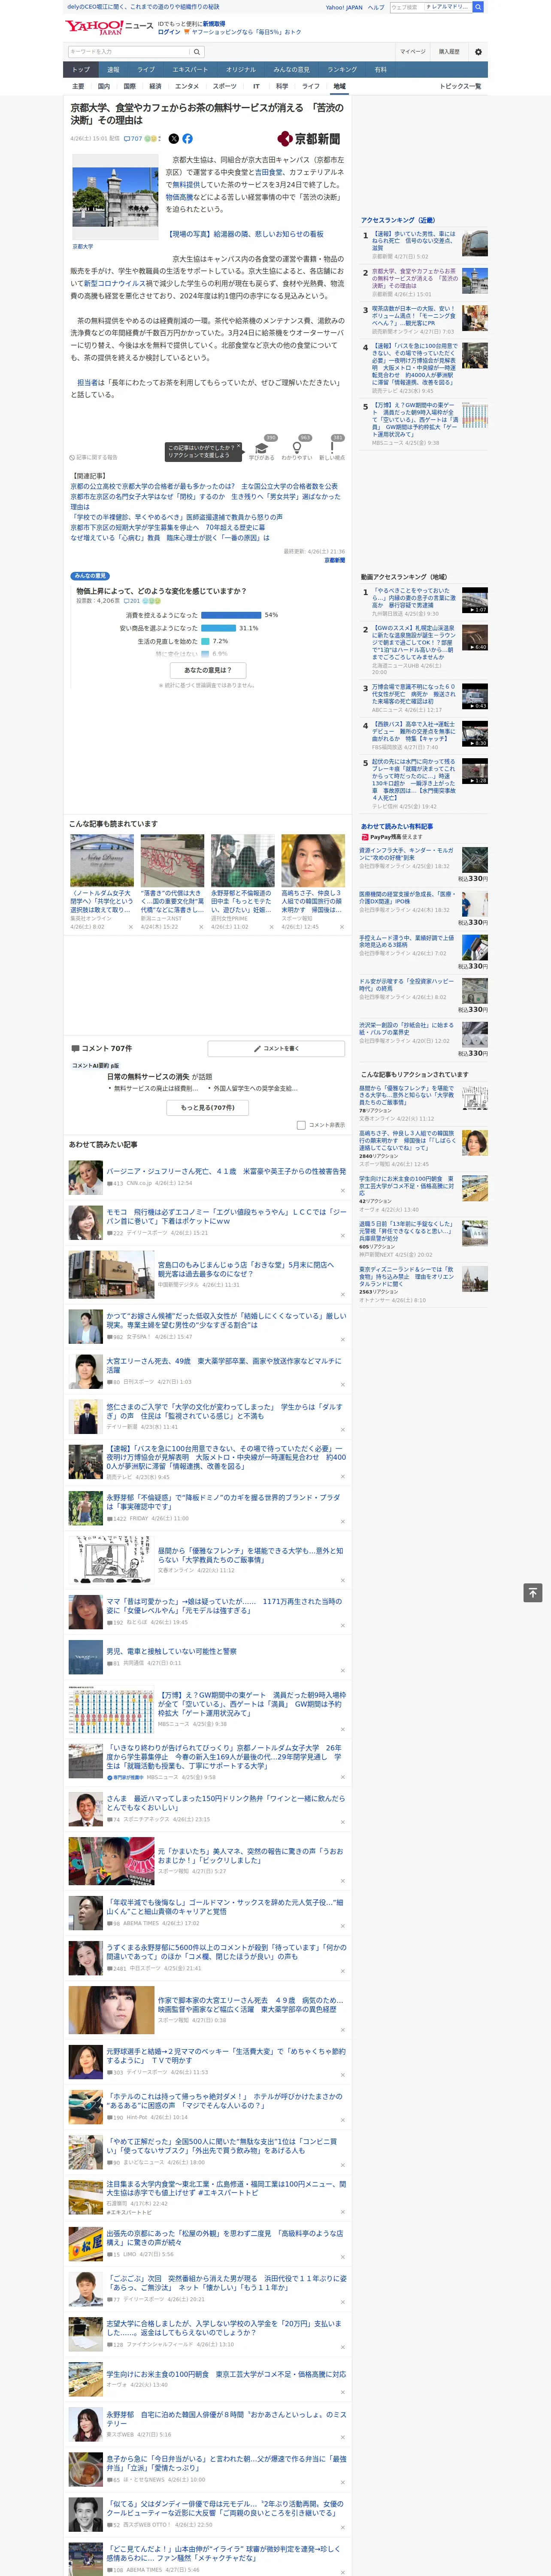
Task: Click 'コメントを書く' button
Action: coord(277,1049)
